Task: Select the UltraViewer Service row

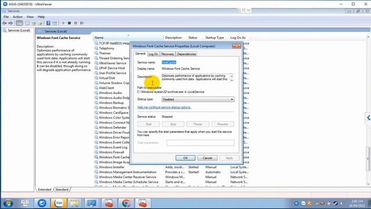Action: point(112,63)
